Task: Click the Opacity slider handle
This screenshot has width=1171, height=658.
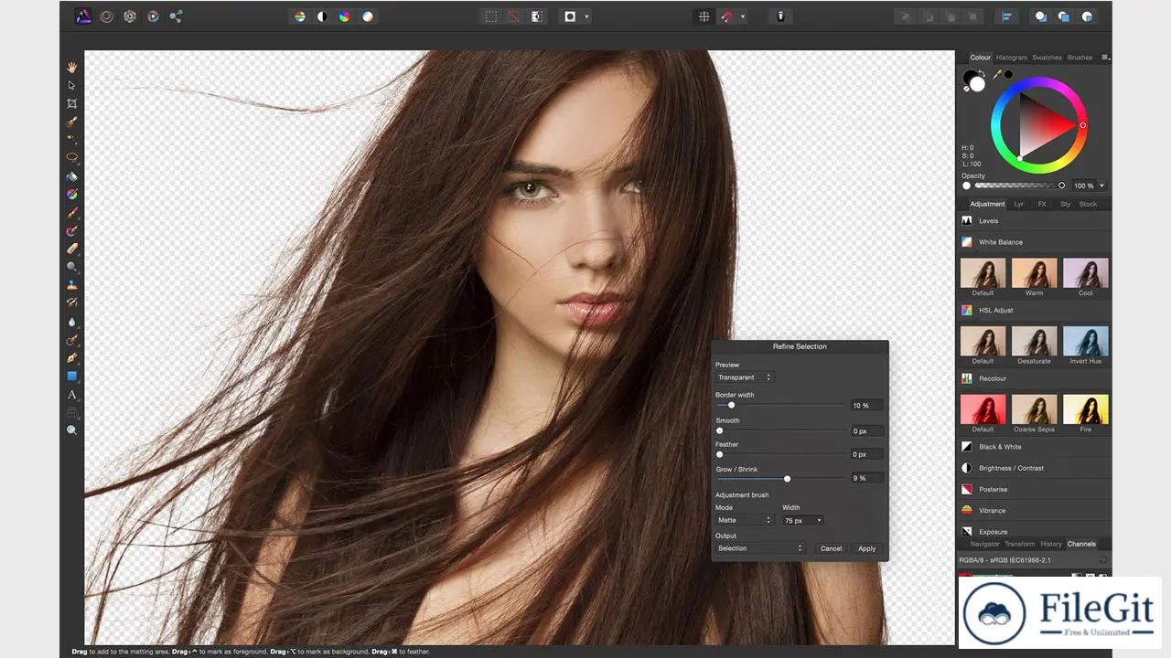Action: click(1061, 186)
